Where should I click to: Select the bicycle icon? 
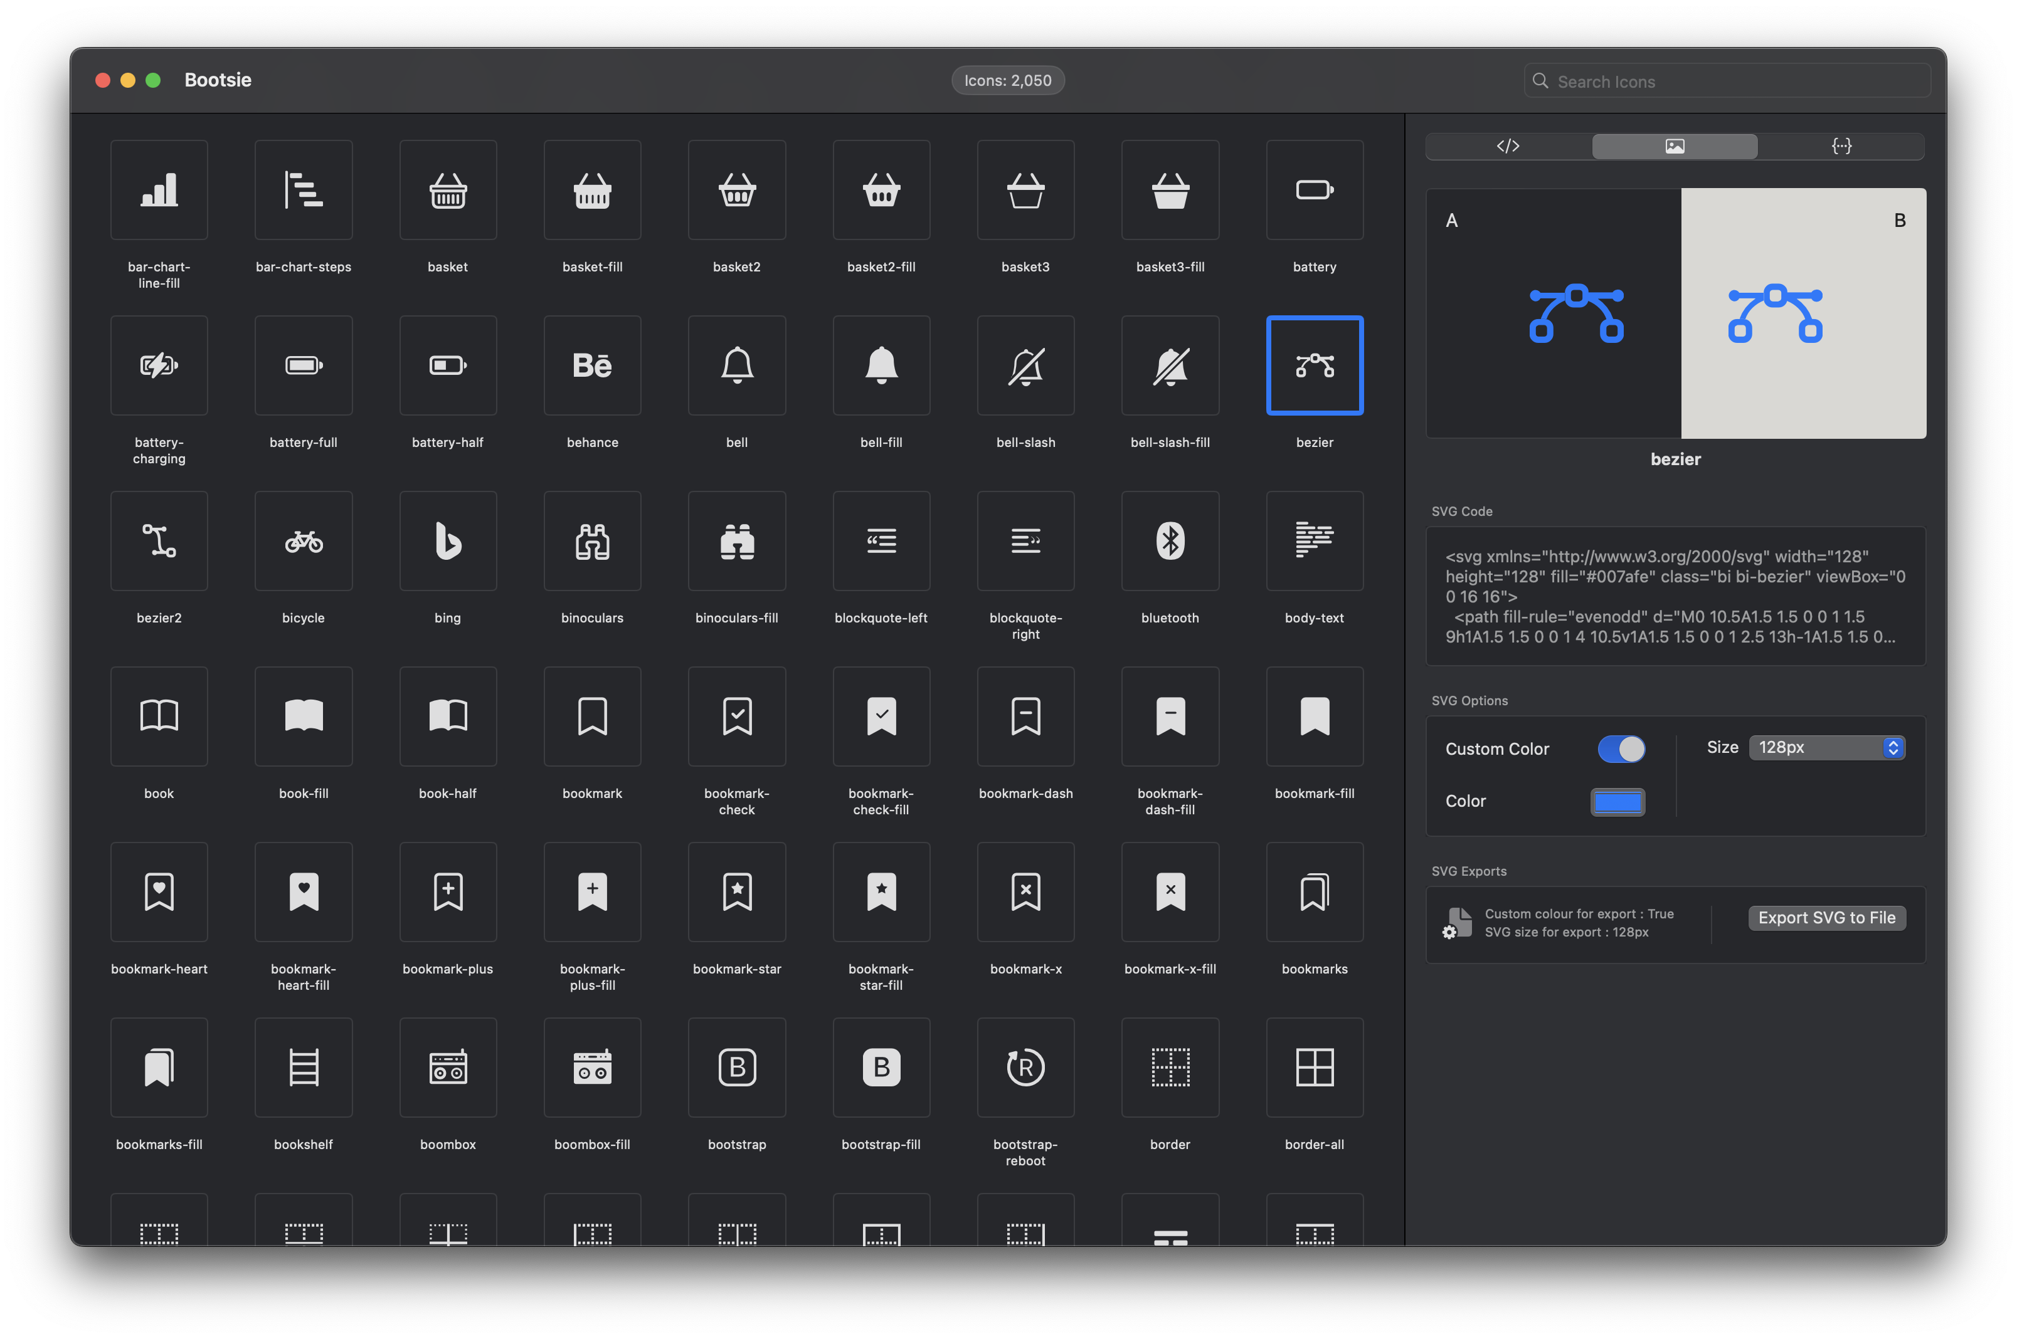304,540
